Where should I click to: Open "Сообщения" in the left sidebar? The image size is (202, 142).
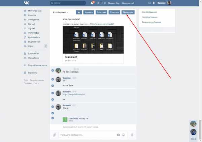click(33, 20)
